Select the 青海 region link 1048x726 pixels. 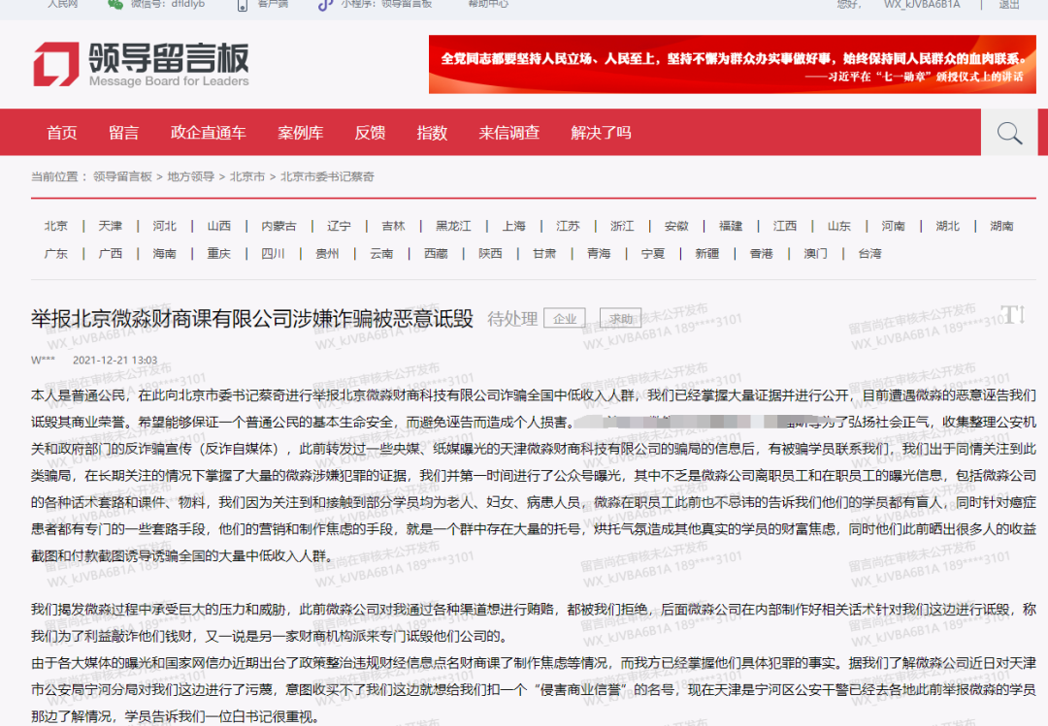599,253
